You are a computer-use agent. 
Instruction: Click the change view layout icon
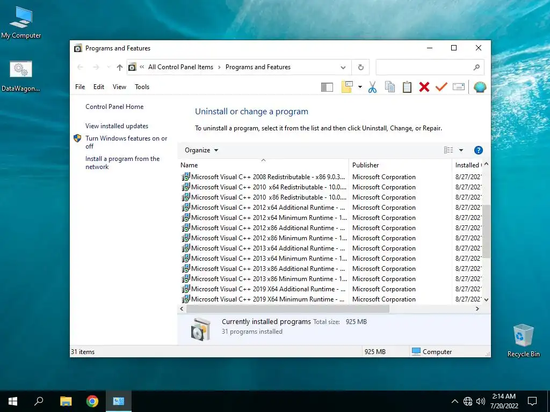448,150
